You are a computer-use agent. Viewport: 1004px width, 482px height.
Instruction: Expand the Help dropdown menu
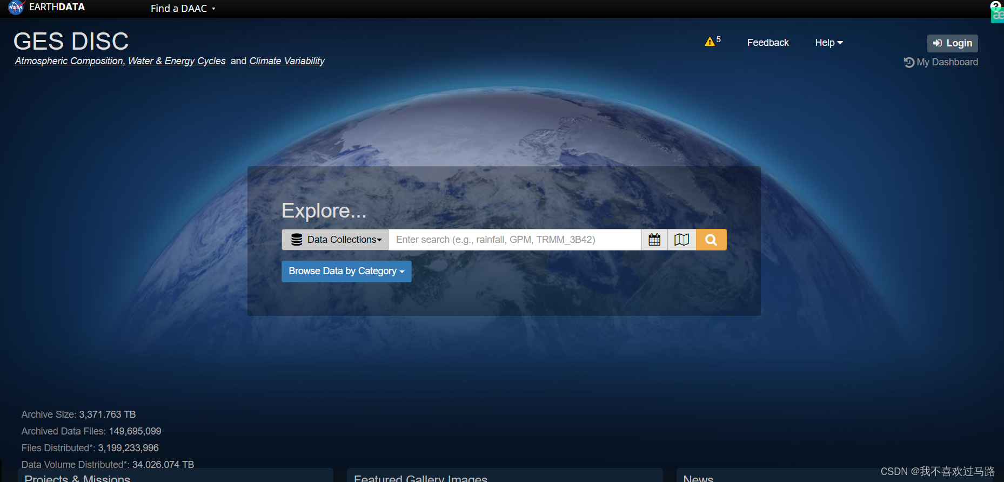tap(829, 43)
